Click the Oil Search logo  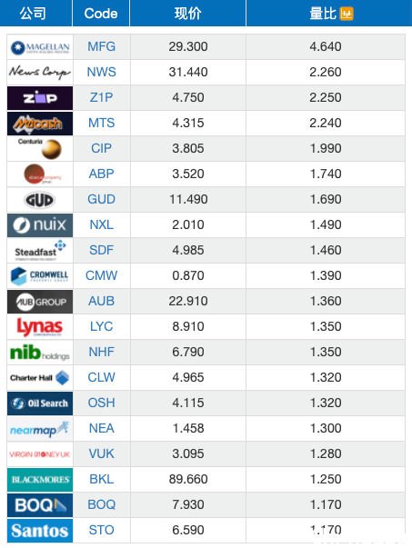(x=40, y=404)
